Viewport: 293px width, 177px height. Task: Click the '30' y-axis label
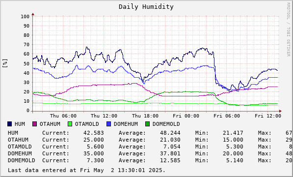point(27,82)
